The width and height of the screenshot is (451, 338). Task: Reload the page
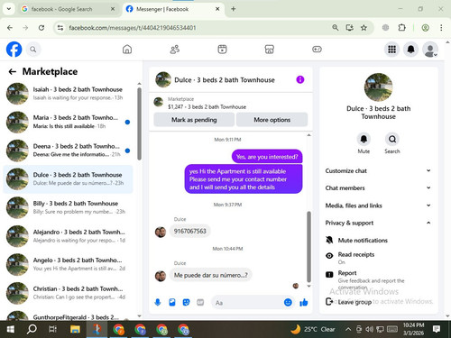coord(41,28)
